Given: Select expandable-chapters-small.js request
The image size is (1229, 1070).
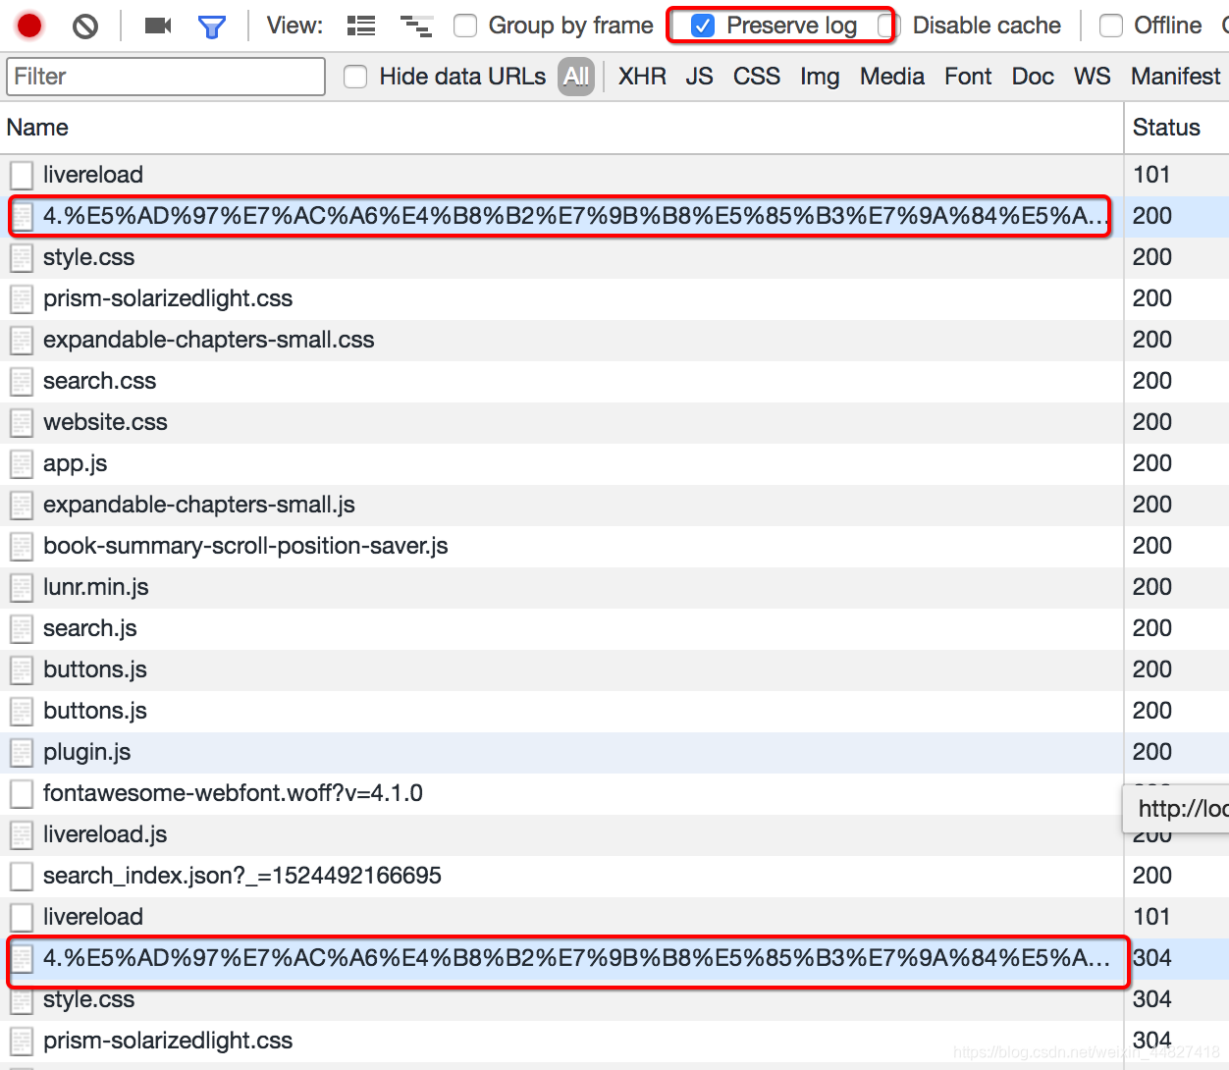Looking at the screenshot, I should (x=614, y=505).
